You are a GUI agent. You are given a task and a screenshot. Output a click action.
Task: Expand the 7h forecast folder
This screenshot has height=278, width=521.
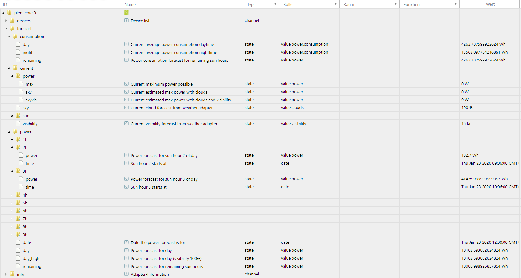(12, 219)
